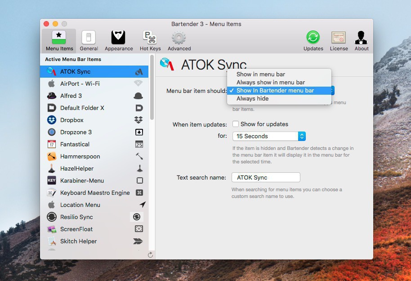This screenshot has height=281, width=411.
Task: Open the General switch icon
Action: pyautogui.click(x=89, y=38)
